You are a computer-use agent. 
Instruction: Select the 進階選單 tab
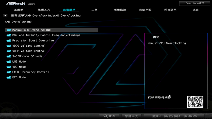pyautogui.click(x=69, y=10)
